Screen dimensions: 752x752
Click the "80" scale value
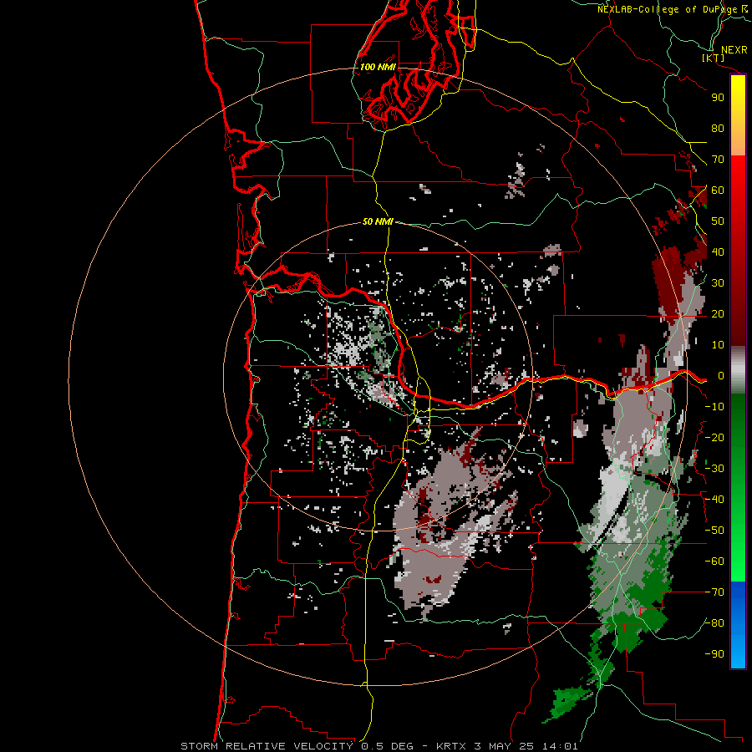(718, 129)
